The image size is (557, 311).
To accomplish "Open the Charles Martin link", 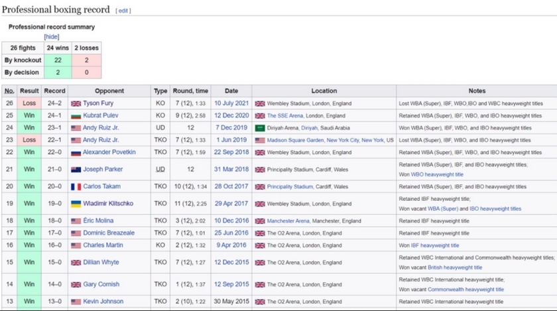I will pos(103,245).
